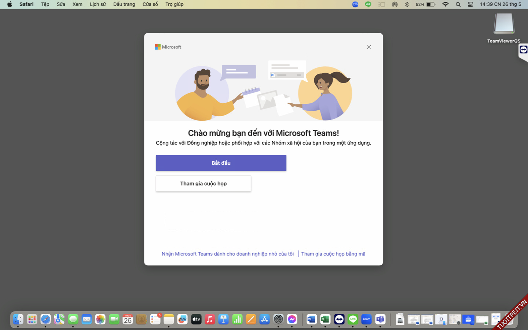Open the Notes app in the Dock
The width and height of the screenshot is (528, 330).
pyautogui.click(x=169, y=319)
